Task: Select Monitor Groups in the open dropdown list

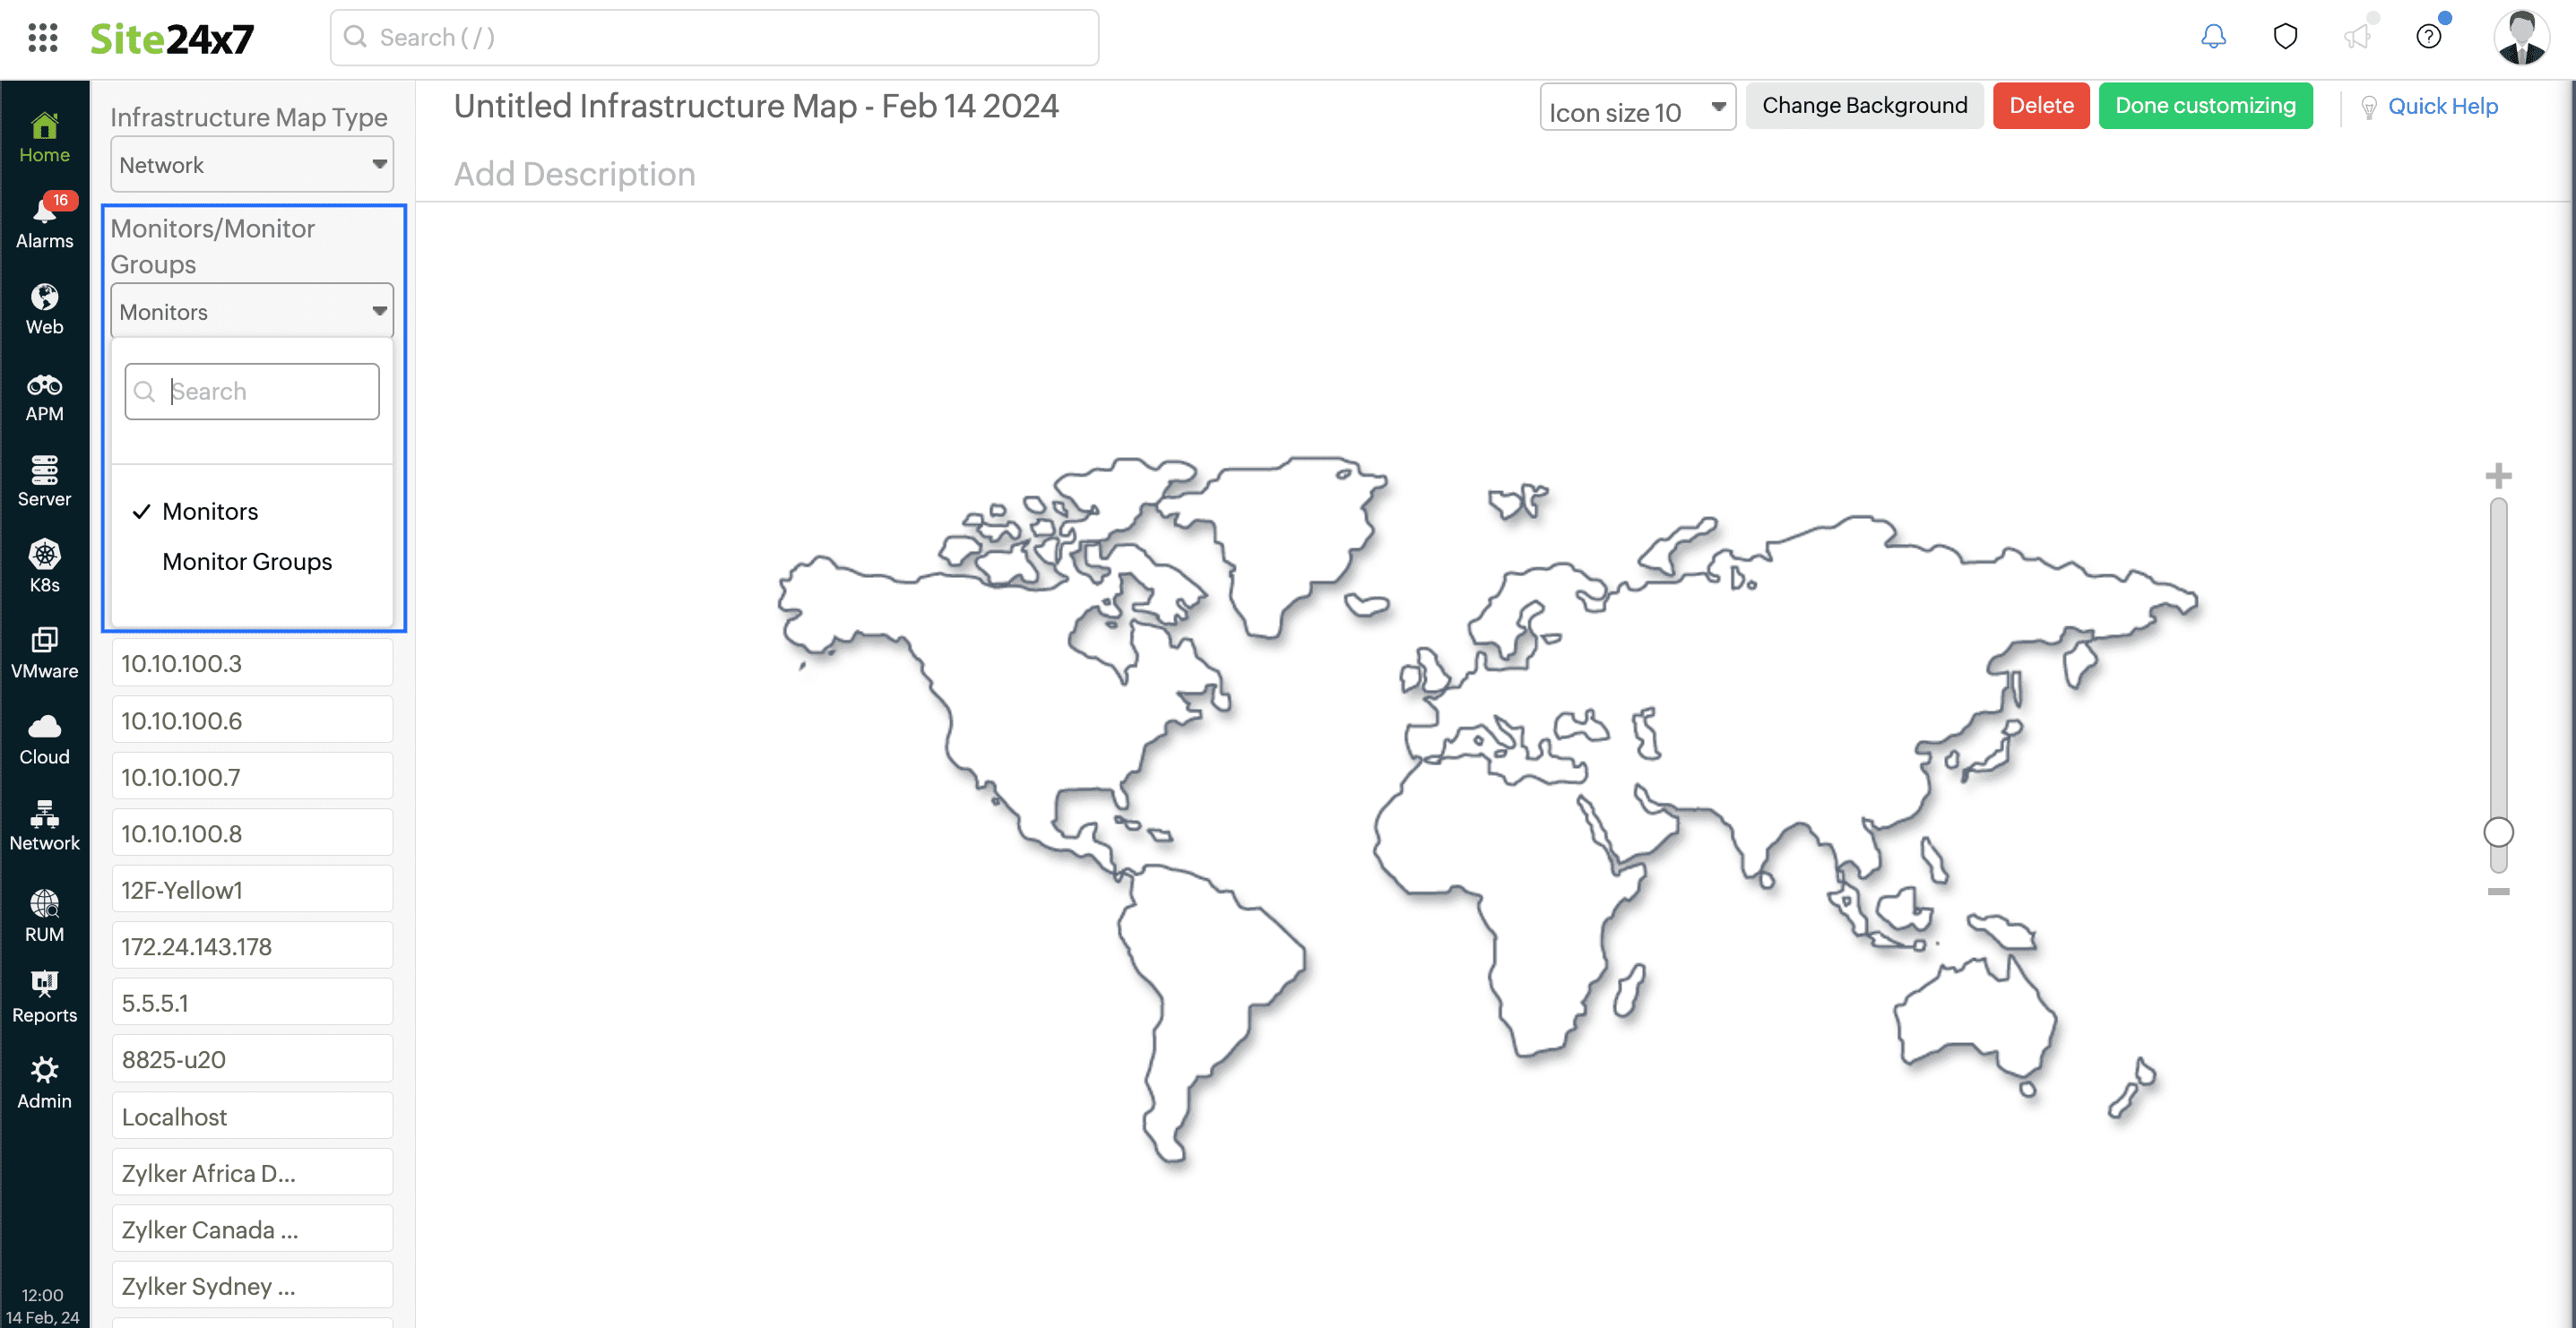Action: pos(247,561)
